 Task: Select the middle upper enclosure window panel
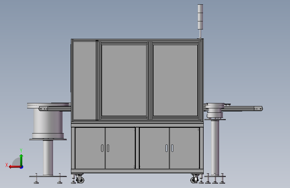click(124, 81)
